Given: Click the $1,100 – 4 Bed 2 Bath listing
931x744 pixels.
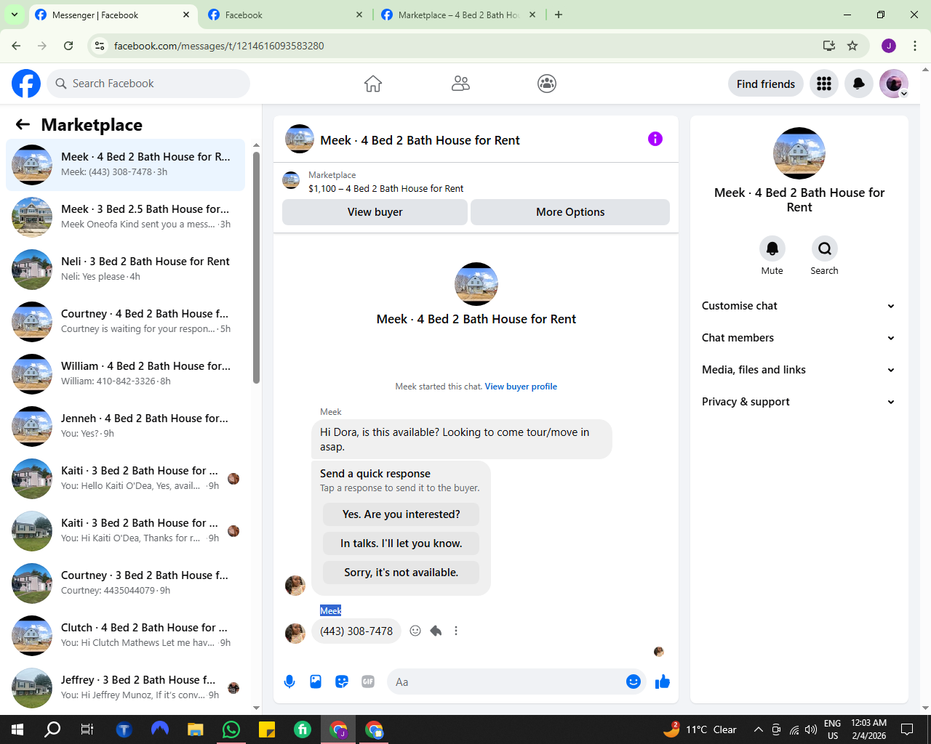Looking at the screenshot, I should 385,188.
